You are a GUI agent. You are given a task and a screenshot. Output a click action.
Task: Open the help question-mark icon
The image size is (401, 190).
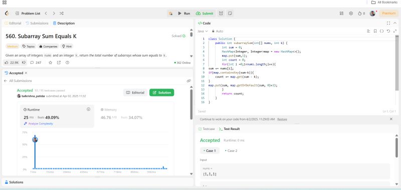[x=67, y=62]
